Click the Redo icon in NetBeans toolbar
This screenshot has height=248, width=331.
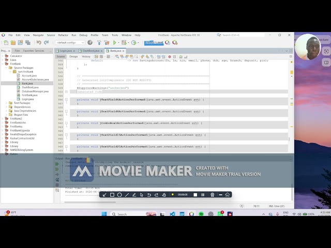pos(46,42)
